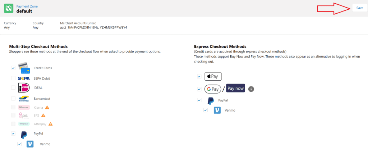Click the Credit Cards icon
Viewport: 368px width, 151px height.
click(24, 68)
